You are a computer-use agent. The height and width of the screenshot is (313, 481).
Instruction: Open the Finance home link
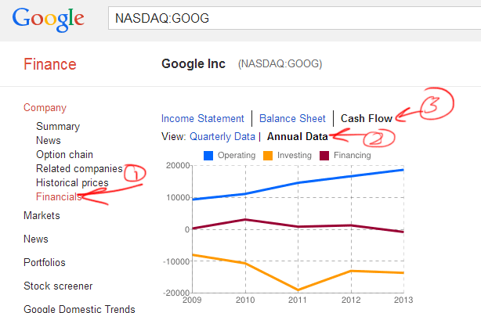point(50,64)
